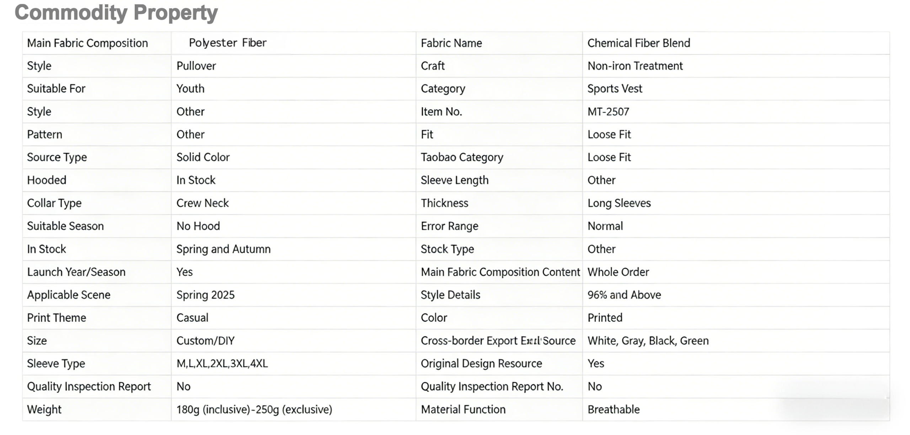Select the sizes M,L,XL,2XL,3XL,4XL cell
The width and height of the screenshot is (910, 435).
click(222, 364)
